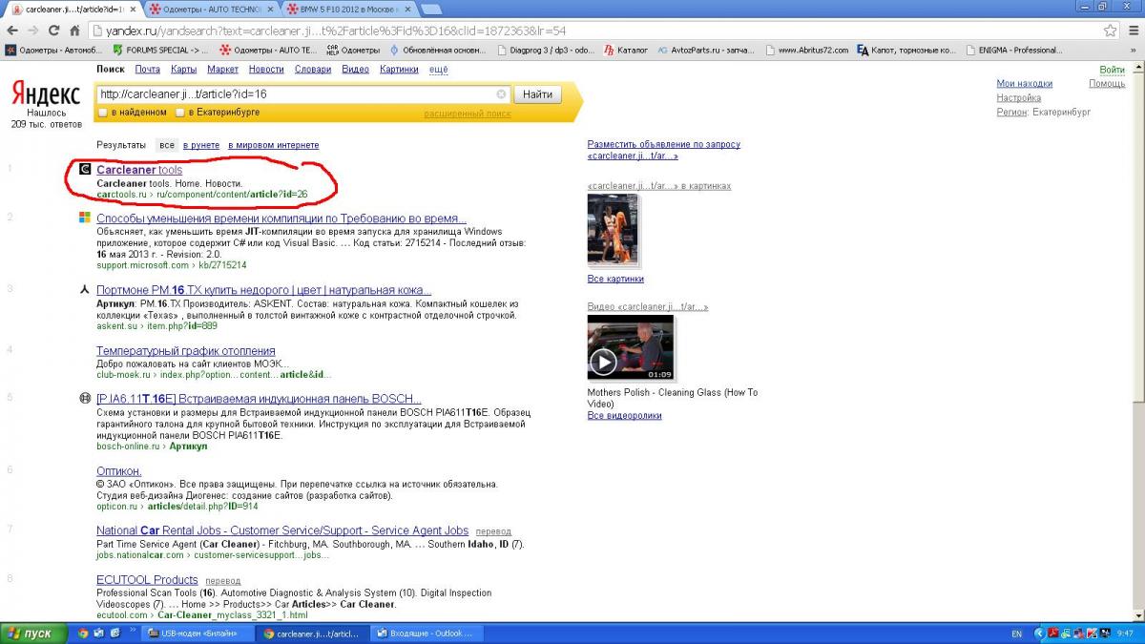Tick the 'в найденном' checkbox
This screenshot has height=644, width=1145.
[103, 113]
